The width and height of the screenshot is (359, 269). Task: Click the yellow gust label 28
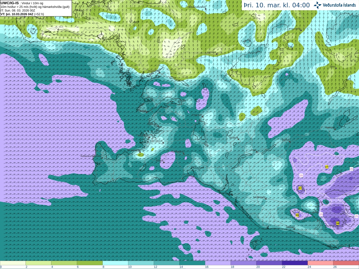coord(297,215)
